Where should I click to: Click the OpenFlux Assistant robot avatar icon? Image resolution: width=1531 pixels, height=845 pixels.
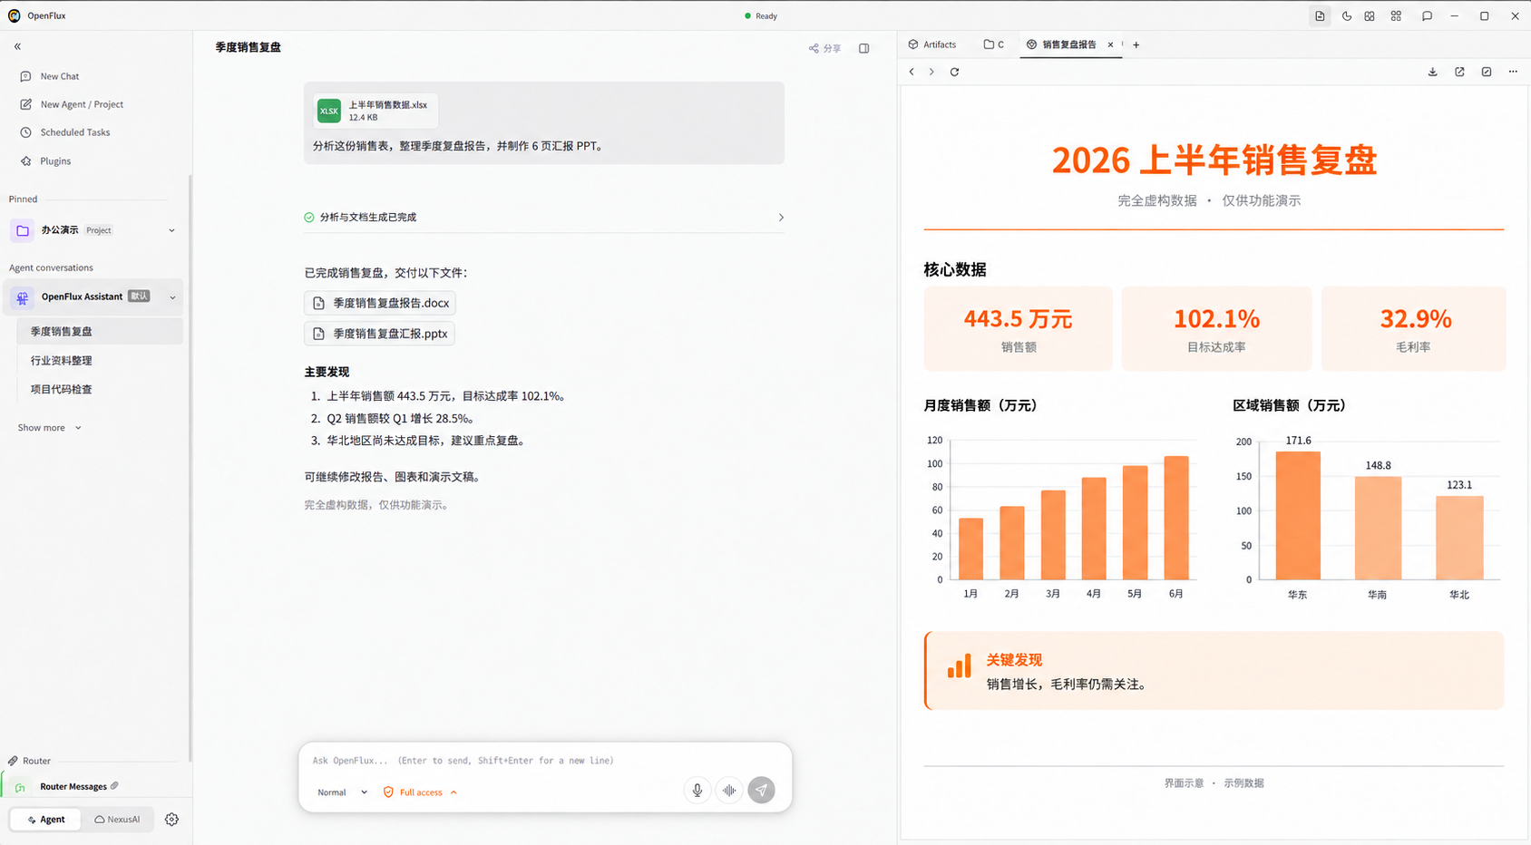coord(23,297)
